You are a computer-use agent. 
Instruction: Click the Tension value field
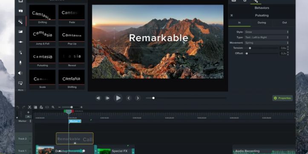[x=283, y=48]
